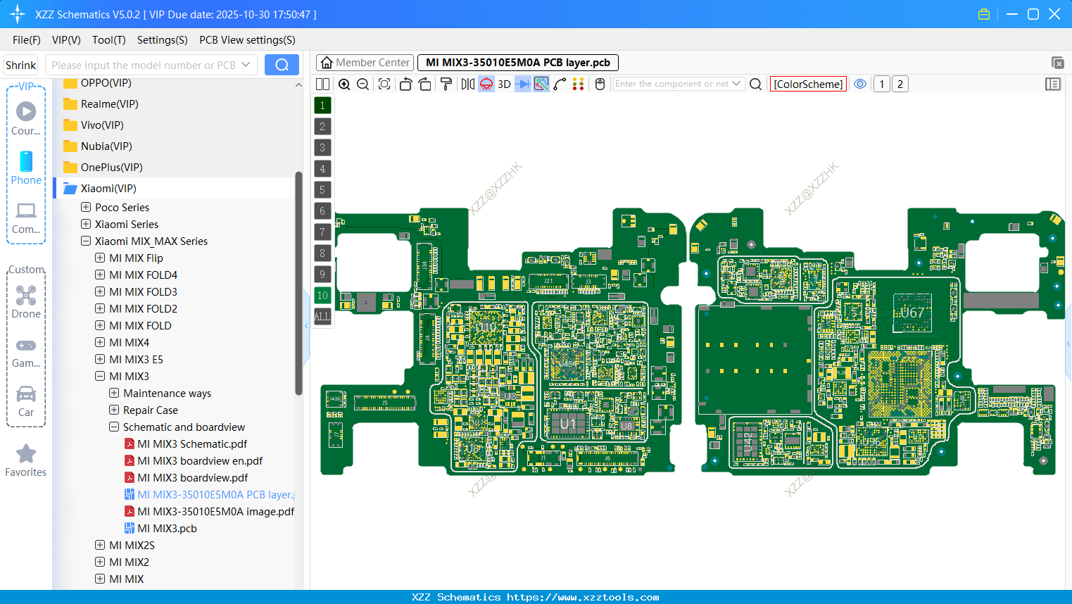Open the ColorScheme selector
The width and height of the screenshot is (1072, 604).
(808, 84)
